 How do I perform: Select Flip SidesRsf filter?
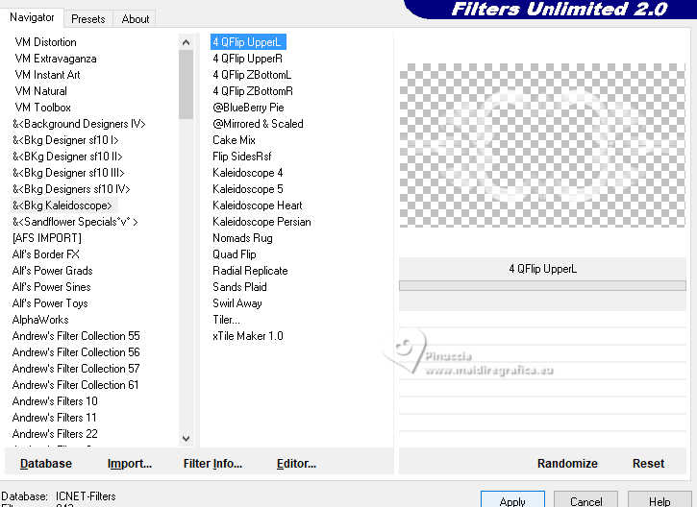point(242,157)
